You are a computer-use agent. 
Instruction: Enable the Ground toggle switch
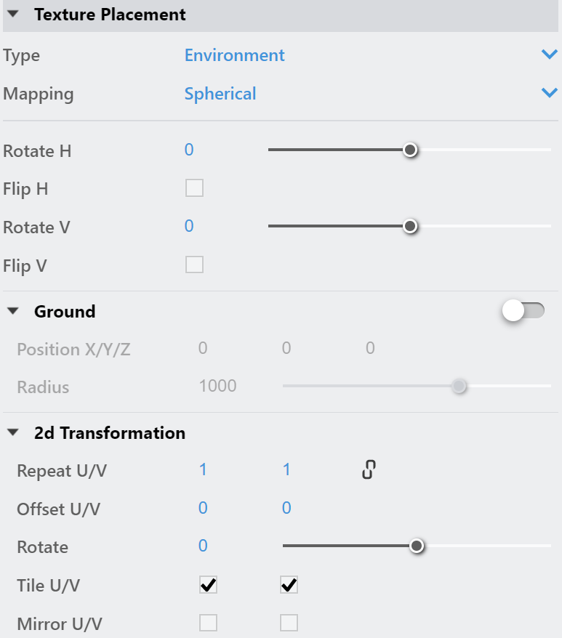point(523,311)
